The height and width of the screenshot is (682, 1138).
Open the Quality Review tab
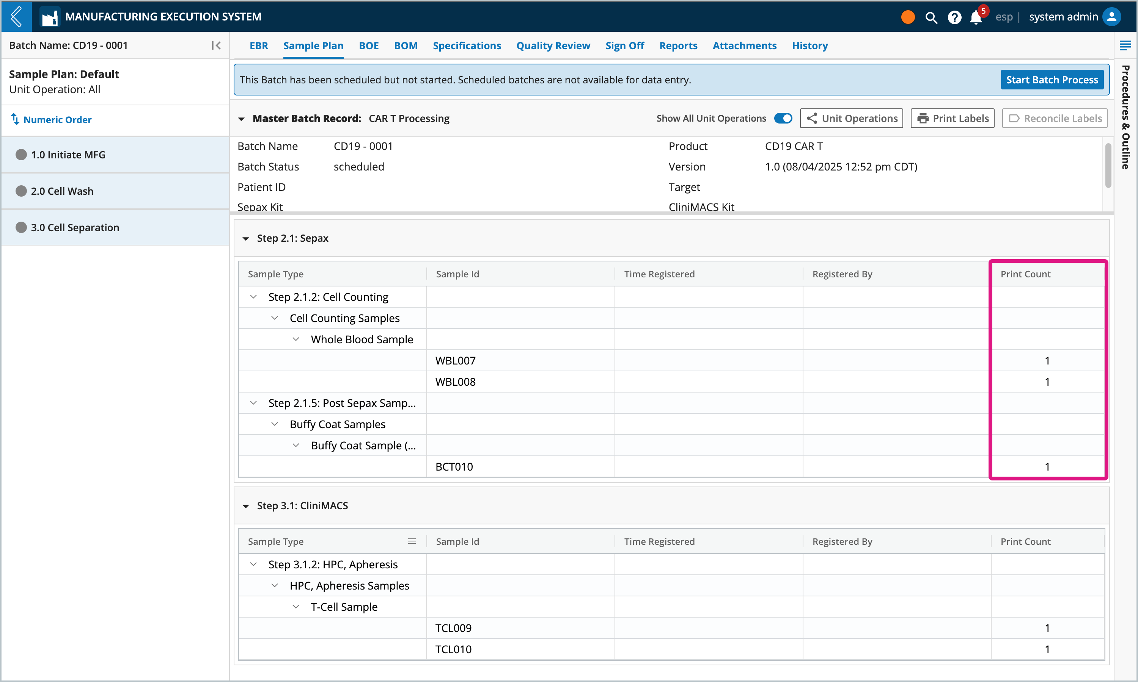(x=553, y=46)
